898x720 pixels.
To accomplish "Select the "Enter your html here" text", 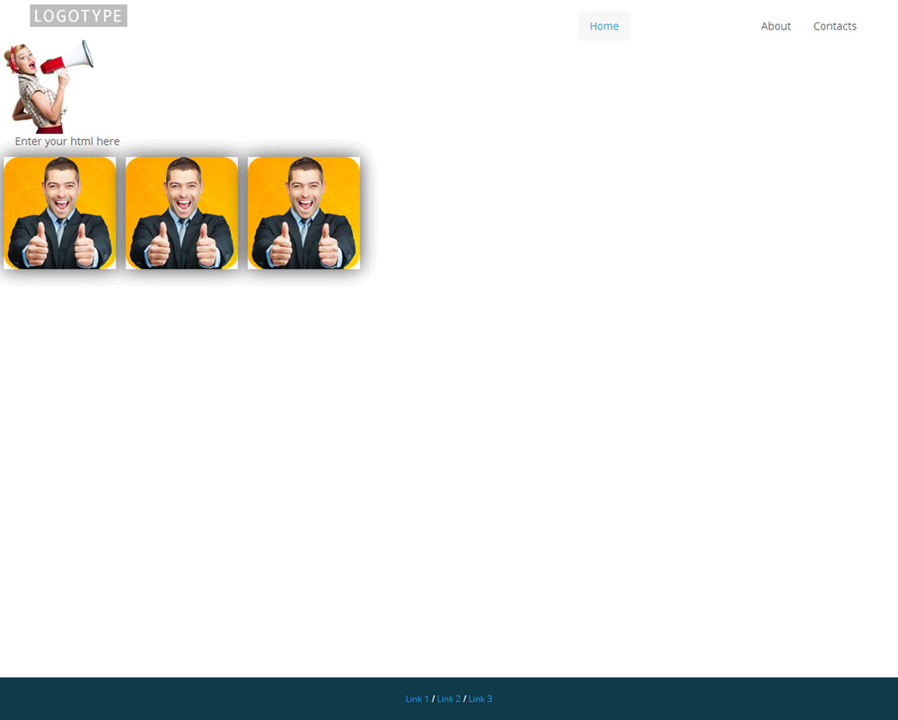I will pyautogui.click(x=67, y=141).
